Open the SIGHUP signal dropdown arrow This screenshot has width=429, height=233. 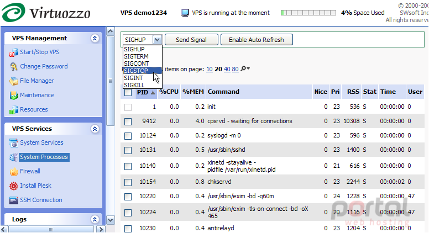point(158,40)
